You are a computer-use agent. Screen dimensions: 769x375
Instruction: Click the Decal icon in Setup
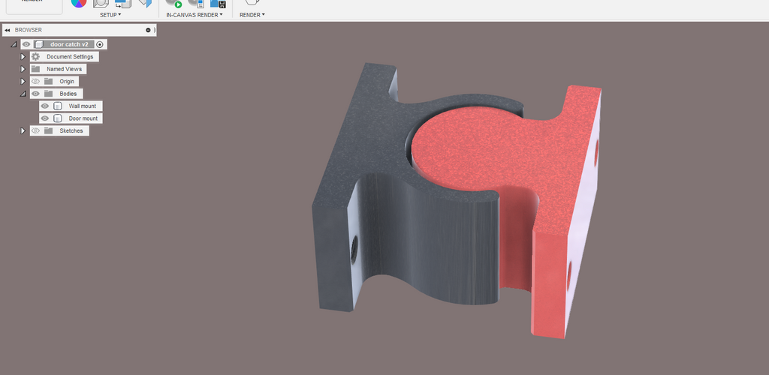click(145, 4)
